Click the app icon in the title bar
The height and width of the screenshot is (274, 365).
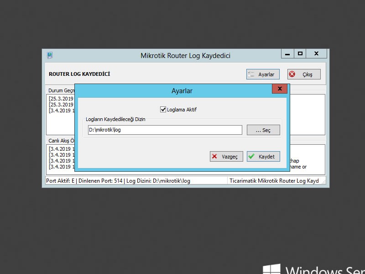(50, 55)
